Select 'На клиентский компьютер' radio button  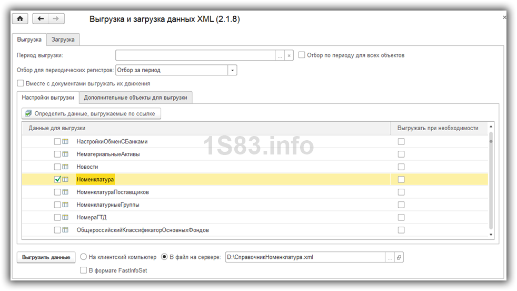(83, 257)
